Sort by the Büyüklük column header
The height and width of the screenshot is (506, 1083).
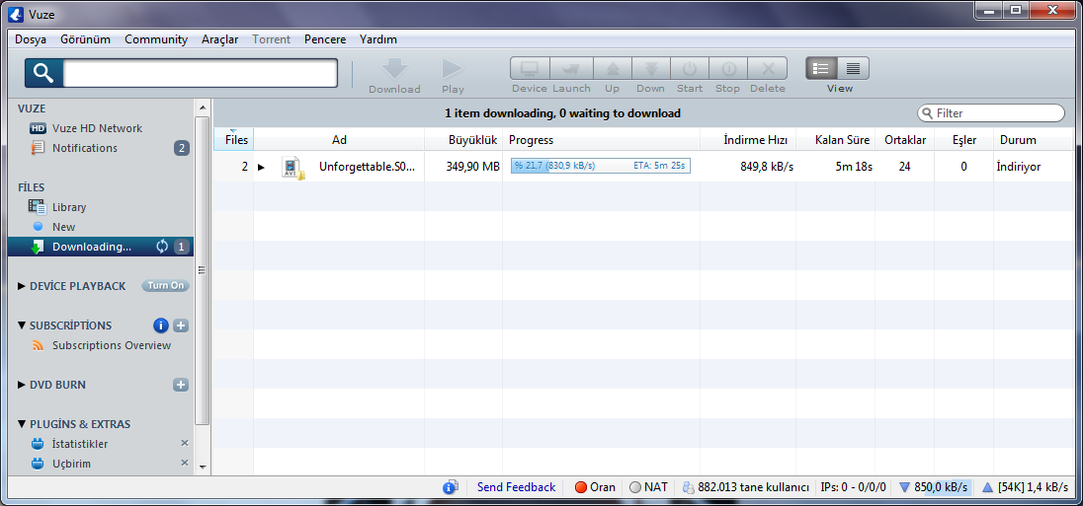coord(463,140)
